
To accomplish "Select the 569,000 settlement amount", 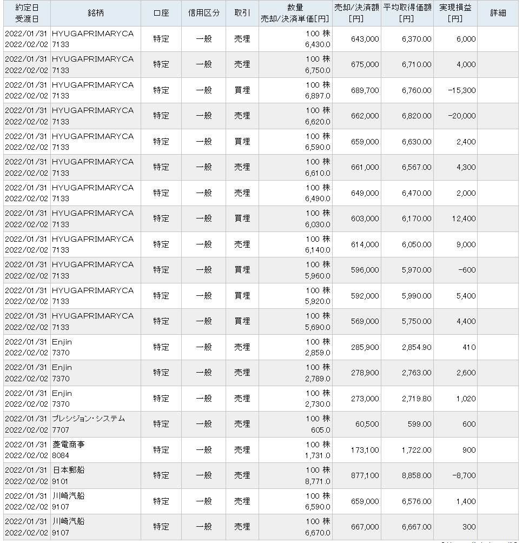I will coord(365,322).
